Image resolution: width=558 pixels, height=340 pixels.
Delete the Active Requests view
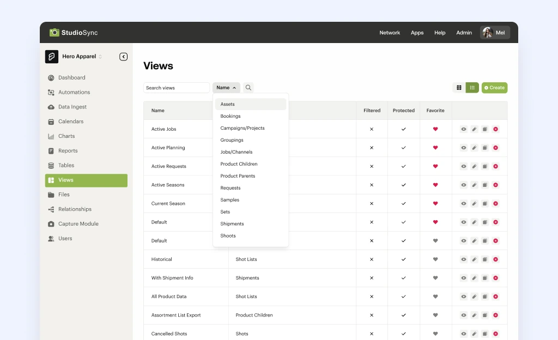coord(495,166)
